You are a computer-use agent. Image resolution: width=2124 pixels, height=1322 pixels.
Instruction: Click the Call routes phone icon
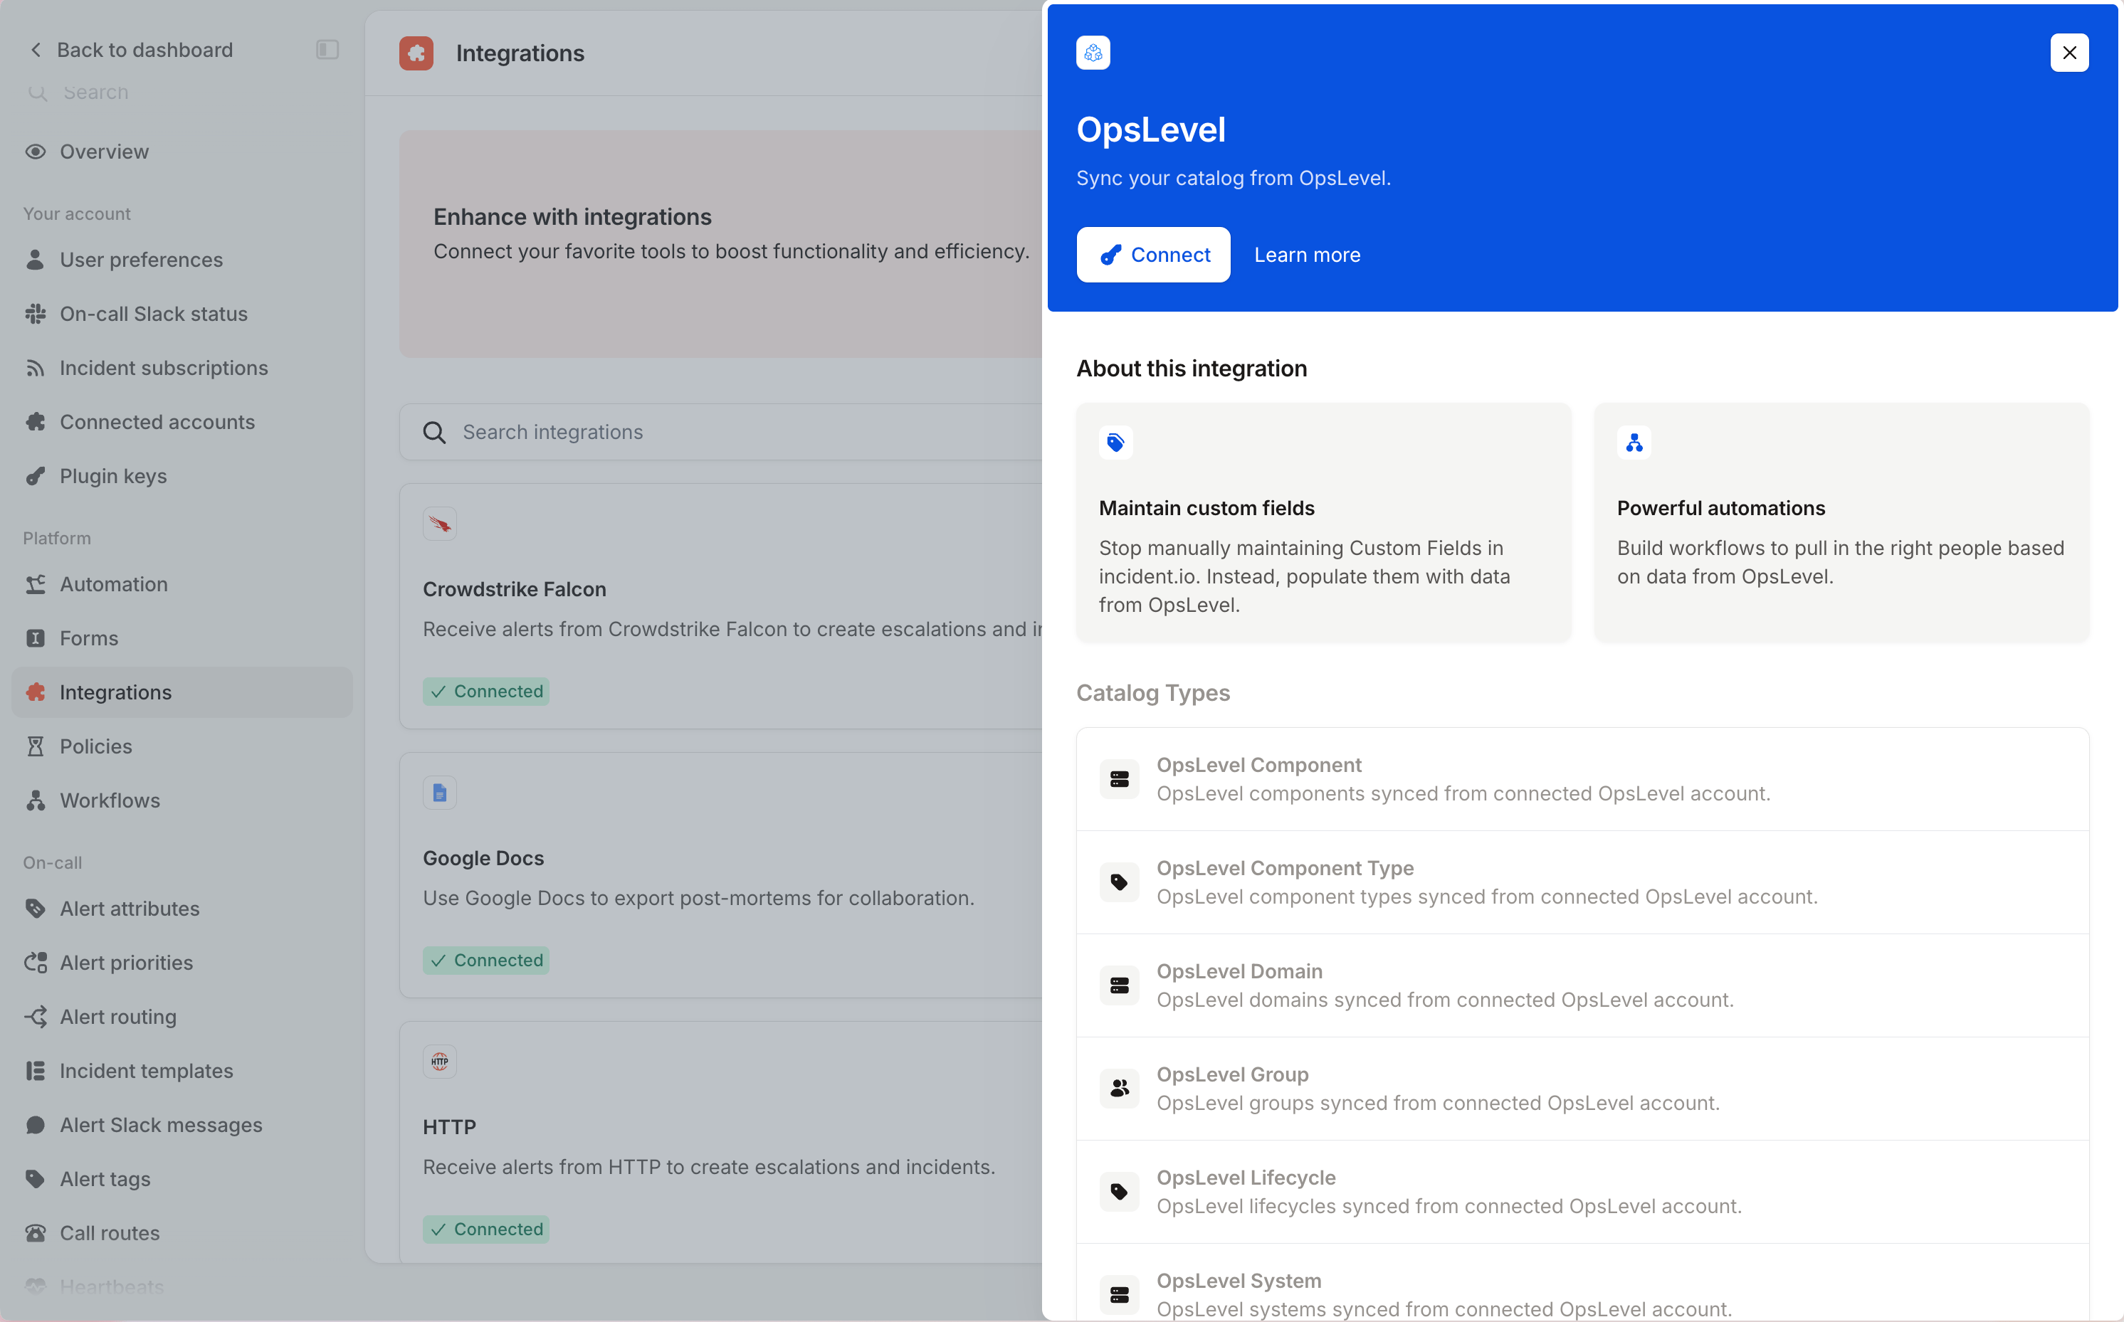tap(35, 1234)
